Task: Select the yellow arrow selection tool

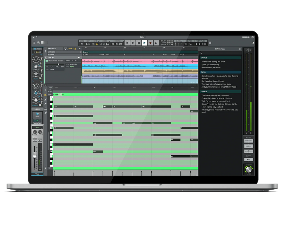Action: pyautogui.click(x=46, y=95)
